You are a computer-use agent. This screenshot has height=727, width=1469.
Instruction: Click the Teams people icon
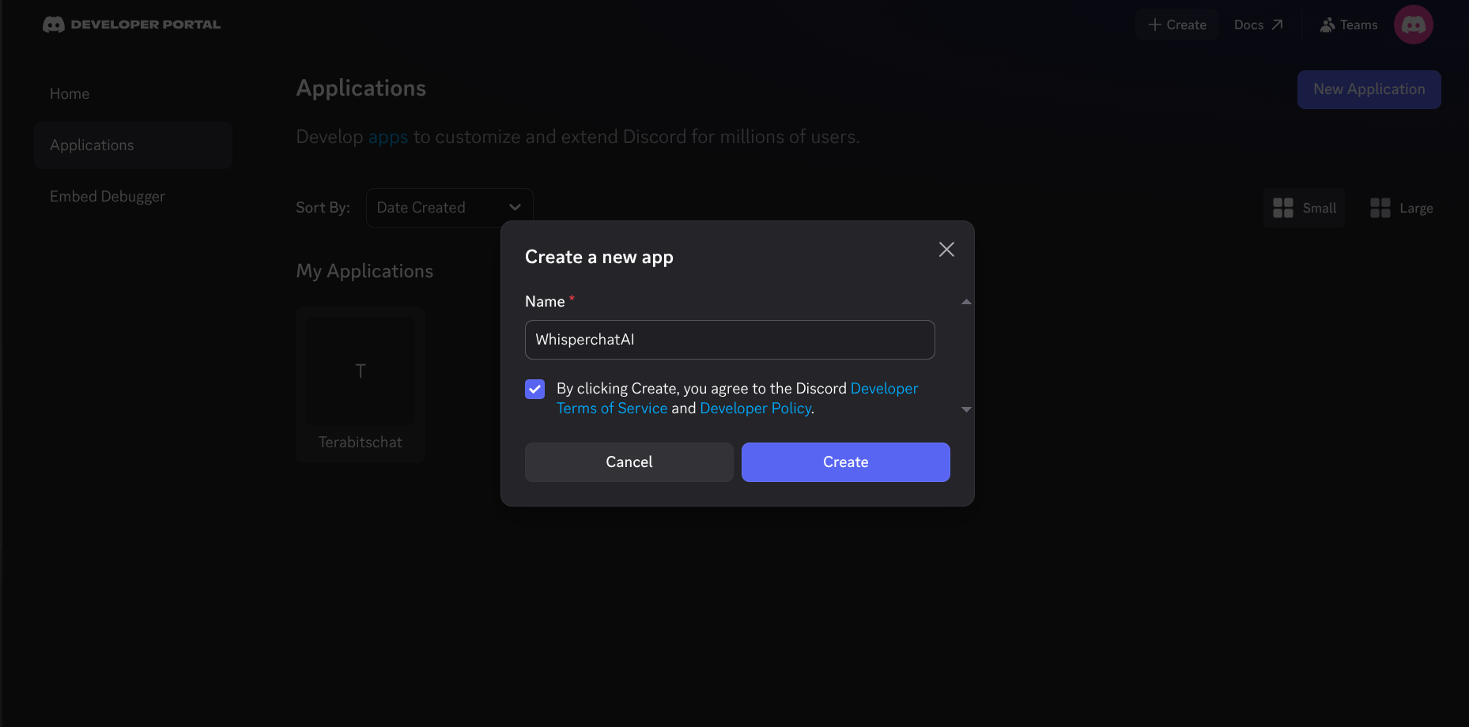(1327, 25)
